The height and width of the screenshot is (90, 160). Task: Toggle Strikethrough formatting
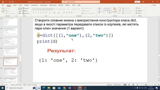(x=43, y=12)
